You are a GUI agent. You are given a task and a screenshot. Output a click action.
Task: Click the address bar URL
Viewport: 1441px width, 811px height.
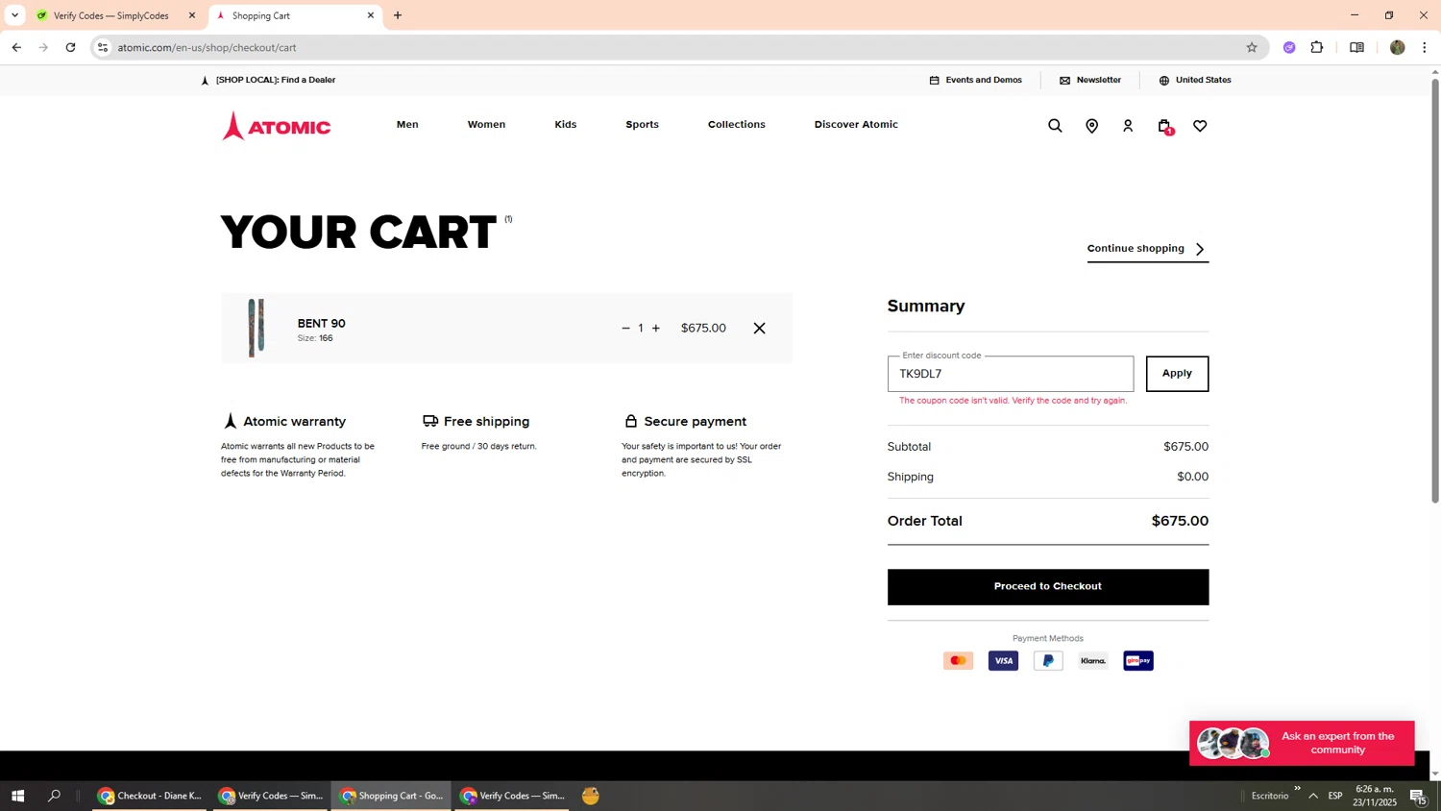tap(208, 48)
